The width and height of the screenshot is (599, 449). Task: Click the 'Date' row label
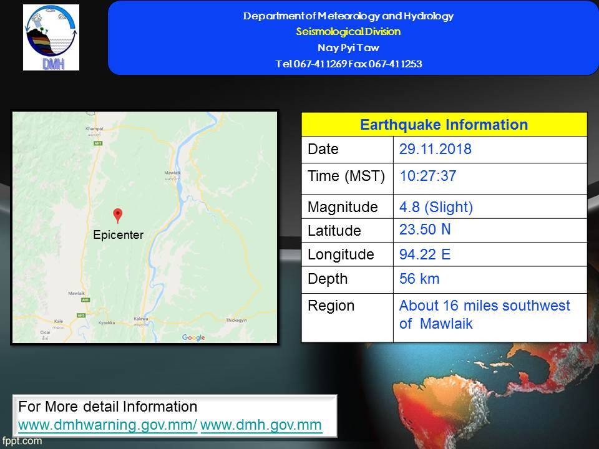click(323, 149)
